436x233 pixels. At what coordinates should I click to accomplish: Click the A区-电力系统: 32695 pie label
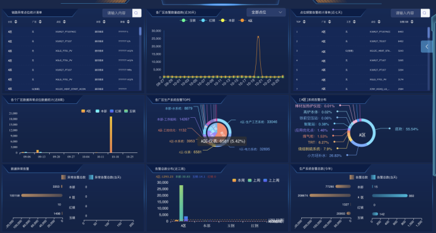click(x=255, y=149)
